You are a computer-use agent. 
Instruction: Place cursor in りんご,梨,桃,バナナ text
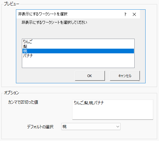[89, 103]
